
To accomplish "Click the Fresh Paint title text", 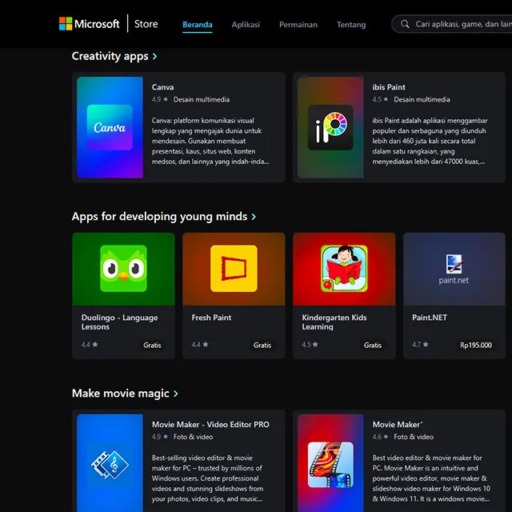I will [211, 318].
